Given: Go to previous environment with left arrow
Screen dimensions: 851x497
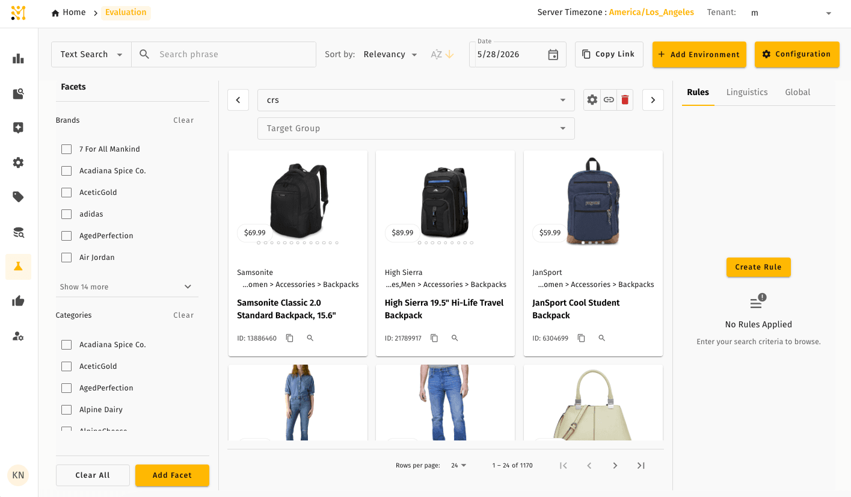Looking at the screenshot, I should tap(238, 100).
